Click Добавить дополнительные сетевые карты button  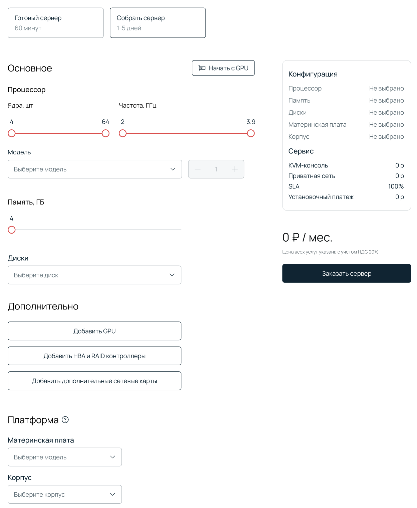pos(94,381)
